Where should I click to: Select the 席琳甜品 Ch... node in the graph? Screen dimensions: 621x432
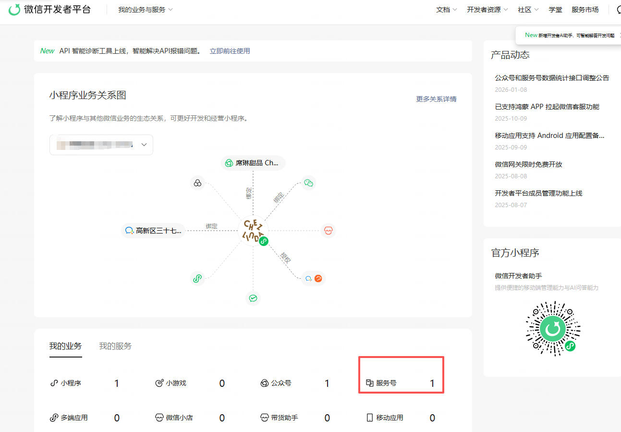(253, 163)
